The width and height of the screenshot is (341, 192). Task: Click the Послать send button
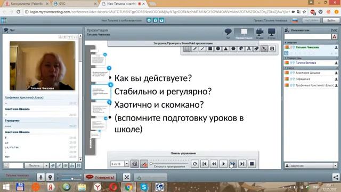34,165
